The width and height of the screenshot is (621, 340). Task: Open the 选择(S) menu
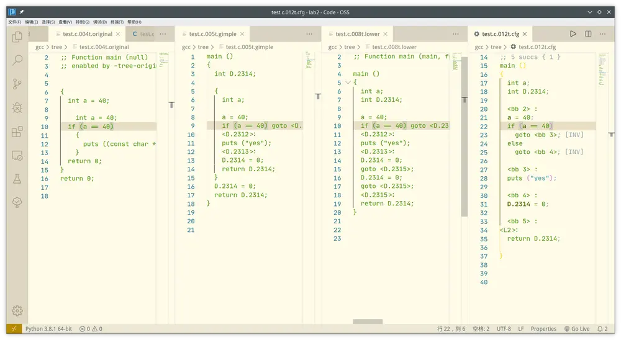[x=48, y=22]
